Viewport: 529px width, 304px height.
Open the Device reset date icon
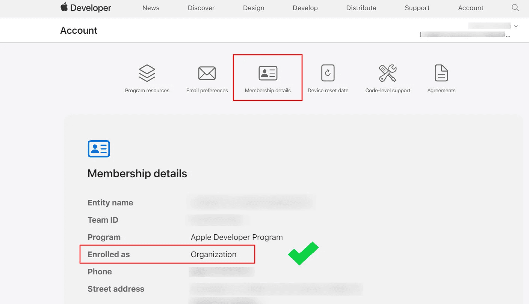328,73
